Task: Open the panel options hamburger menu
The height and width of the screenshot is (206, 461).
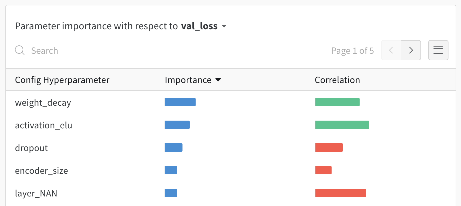Action: (x=438, y=50)
